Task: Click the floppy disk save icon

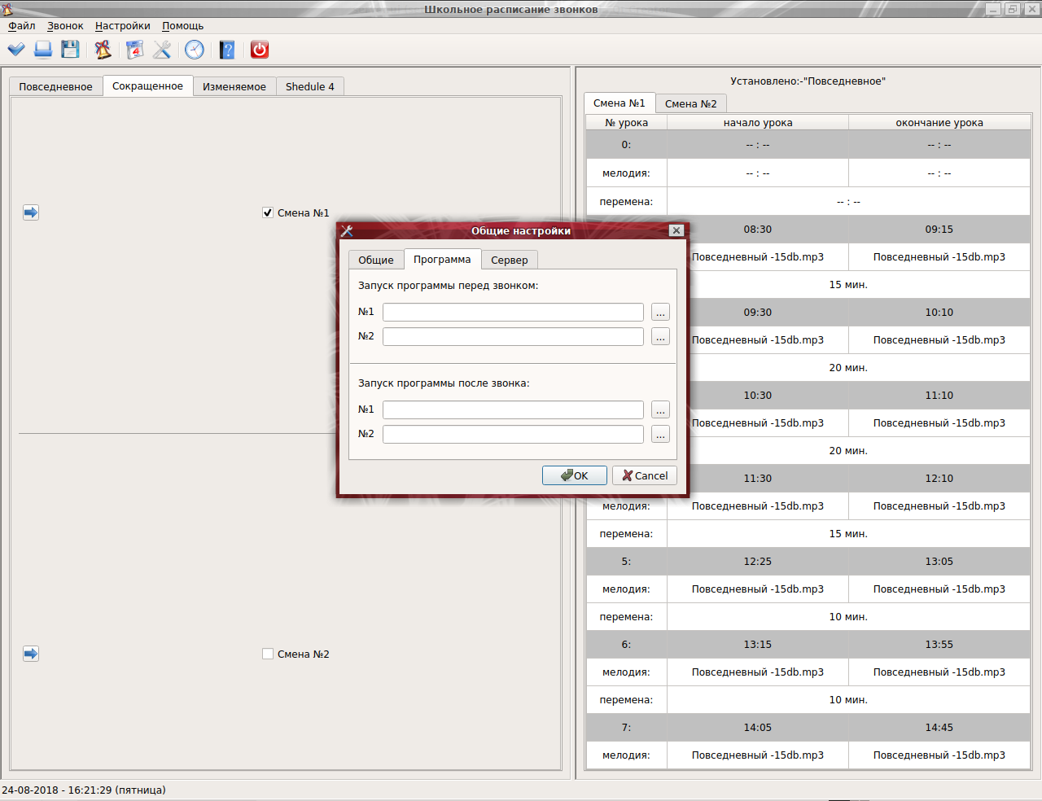Action: (x=71, y=50)
